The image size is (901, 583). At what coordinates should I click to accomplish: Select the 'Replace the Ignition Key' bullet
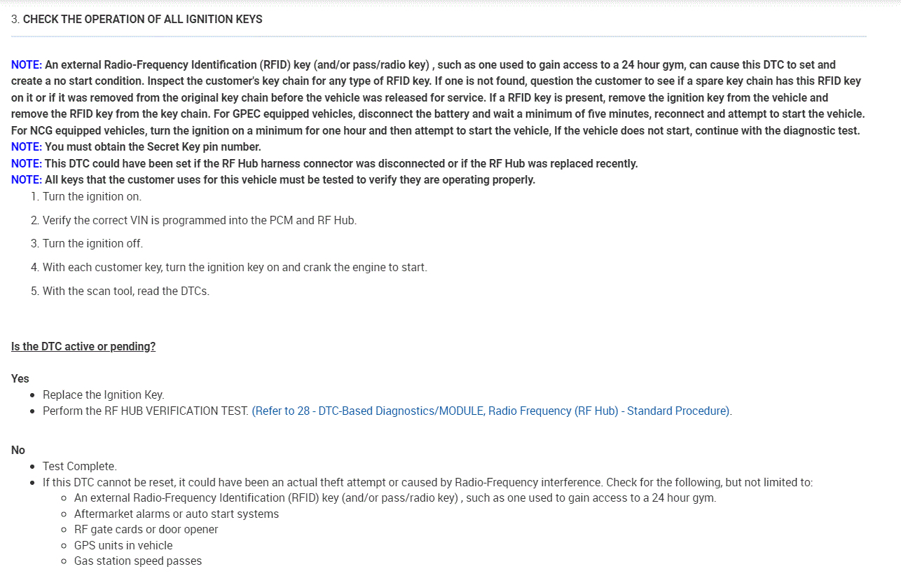point(103,395)
